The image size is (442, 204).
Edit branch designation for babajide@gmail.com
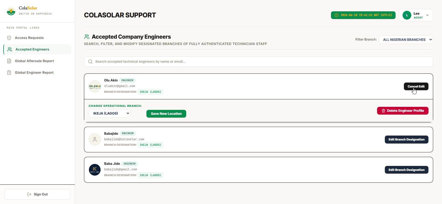407,170
